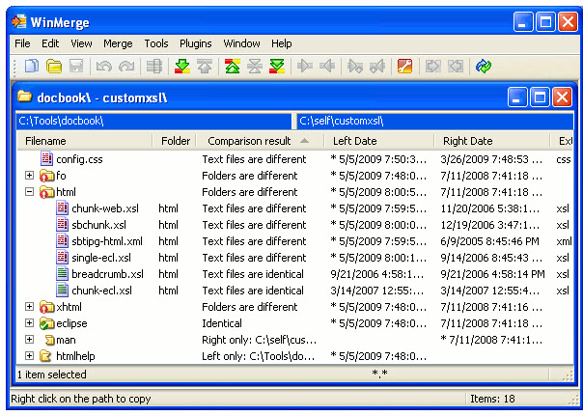Click the breadcrumb.xsl identical file icon
Screen dimensions: 583x416
tap(62, 273)
